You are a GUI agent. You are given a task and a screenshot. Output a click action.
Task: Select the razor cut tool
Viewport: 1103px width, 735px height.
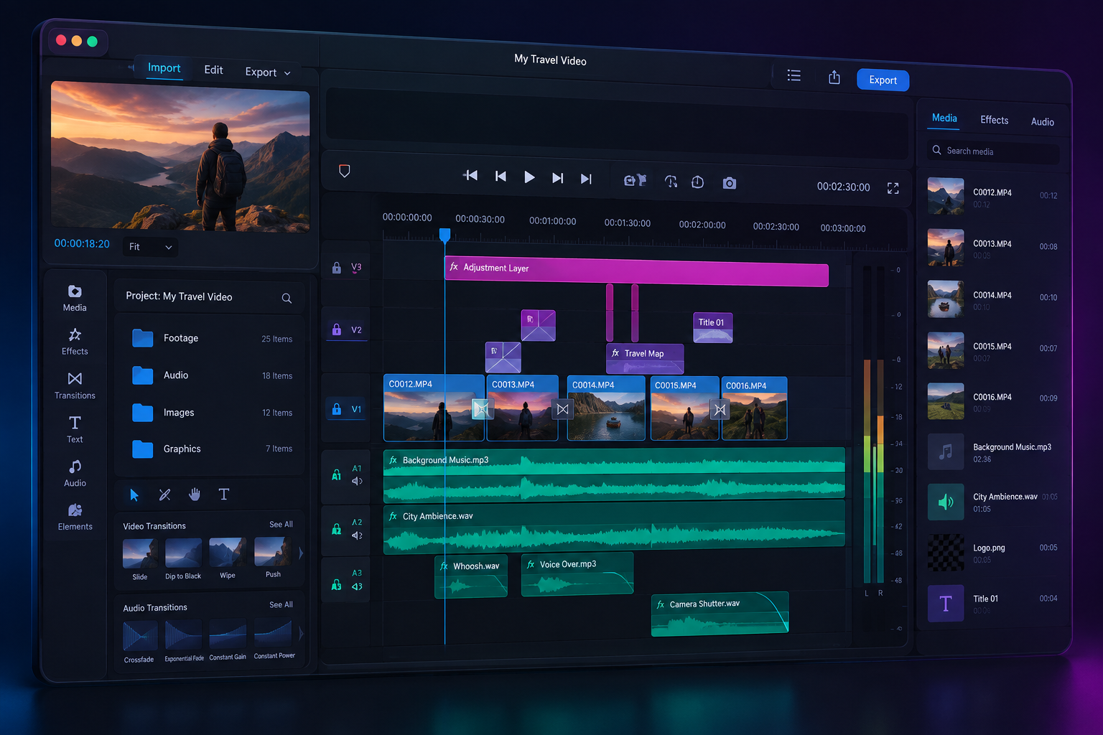pyautogui.click(x=164, y=495)
